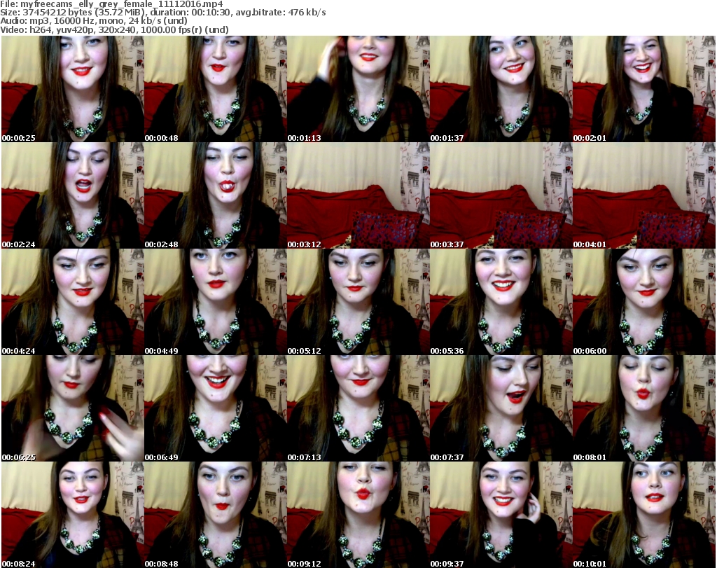Select the thumbnail stamped 00:01:13

[x=358, y=89]
